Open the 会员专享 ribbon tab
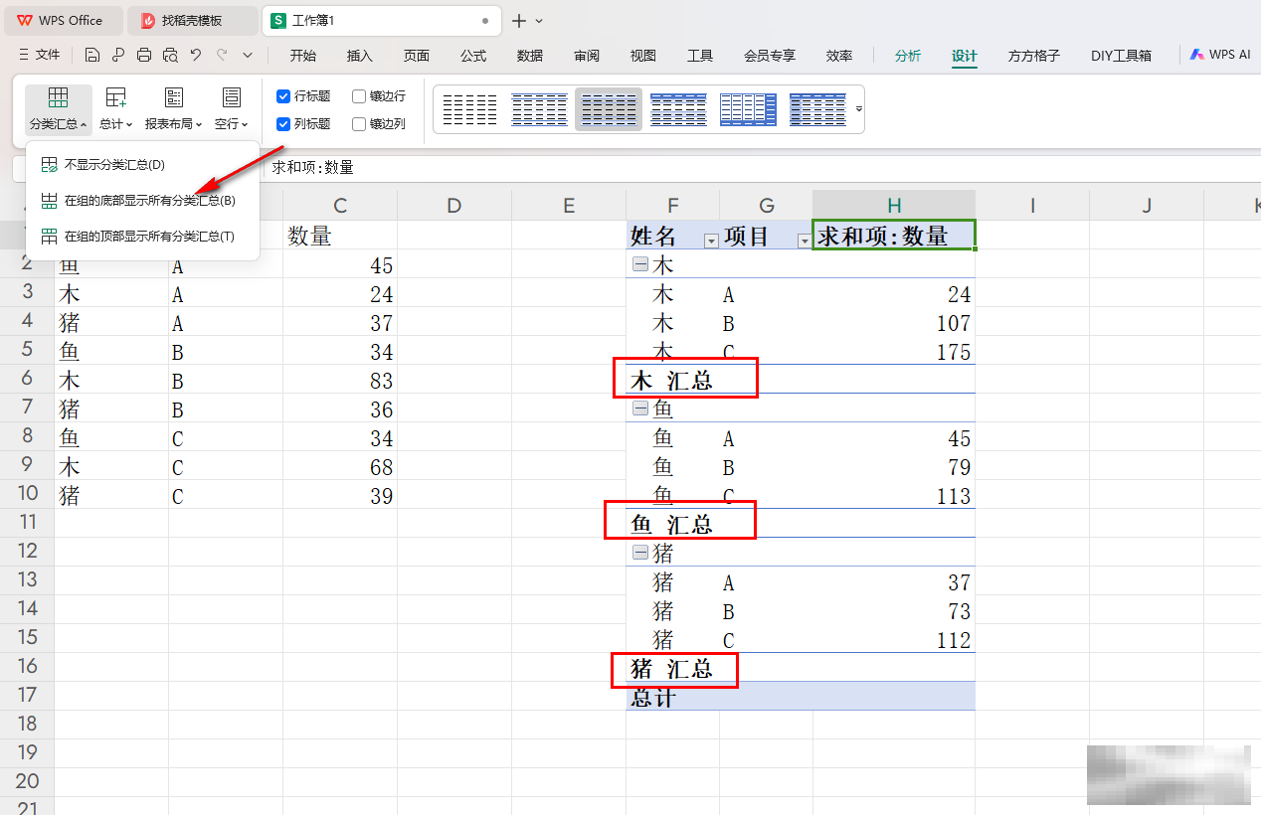The width and height of the screenshot is (1261, 815). coord(770,56)
